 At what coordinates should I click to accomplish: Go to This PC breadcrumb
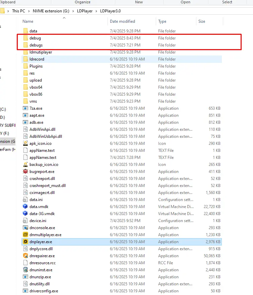[x=18, y=11]
